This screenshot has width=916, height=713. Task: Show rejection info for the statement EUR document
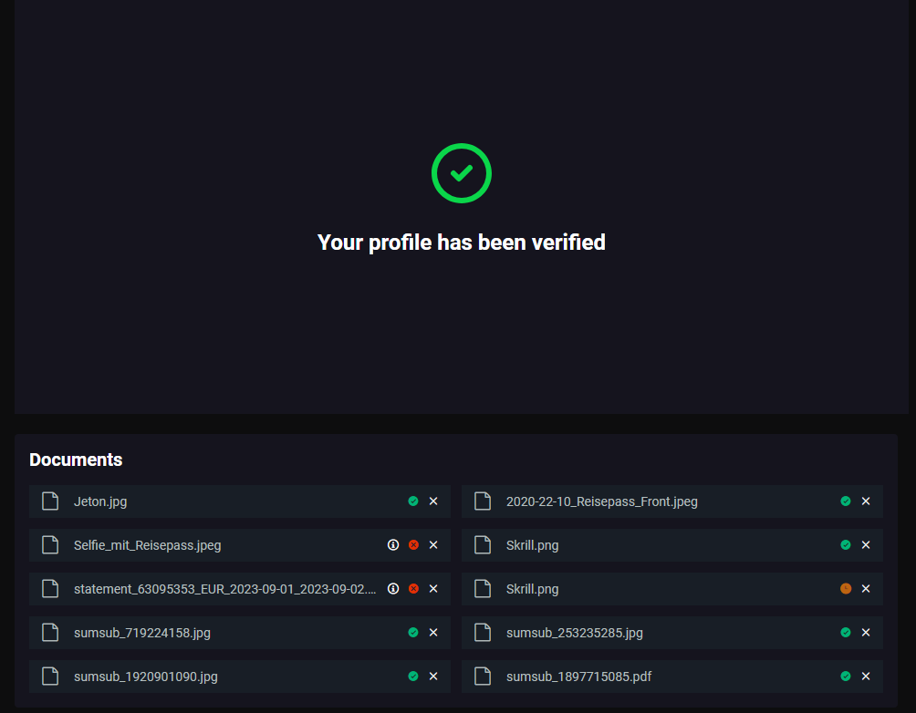tap(393, 589)
